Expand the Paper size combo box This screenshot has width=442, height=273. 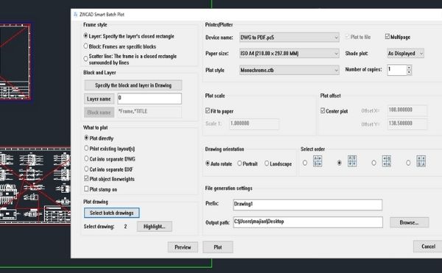click(290, 53)
